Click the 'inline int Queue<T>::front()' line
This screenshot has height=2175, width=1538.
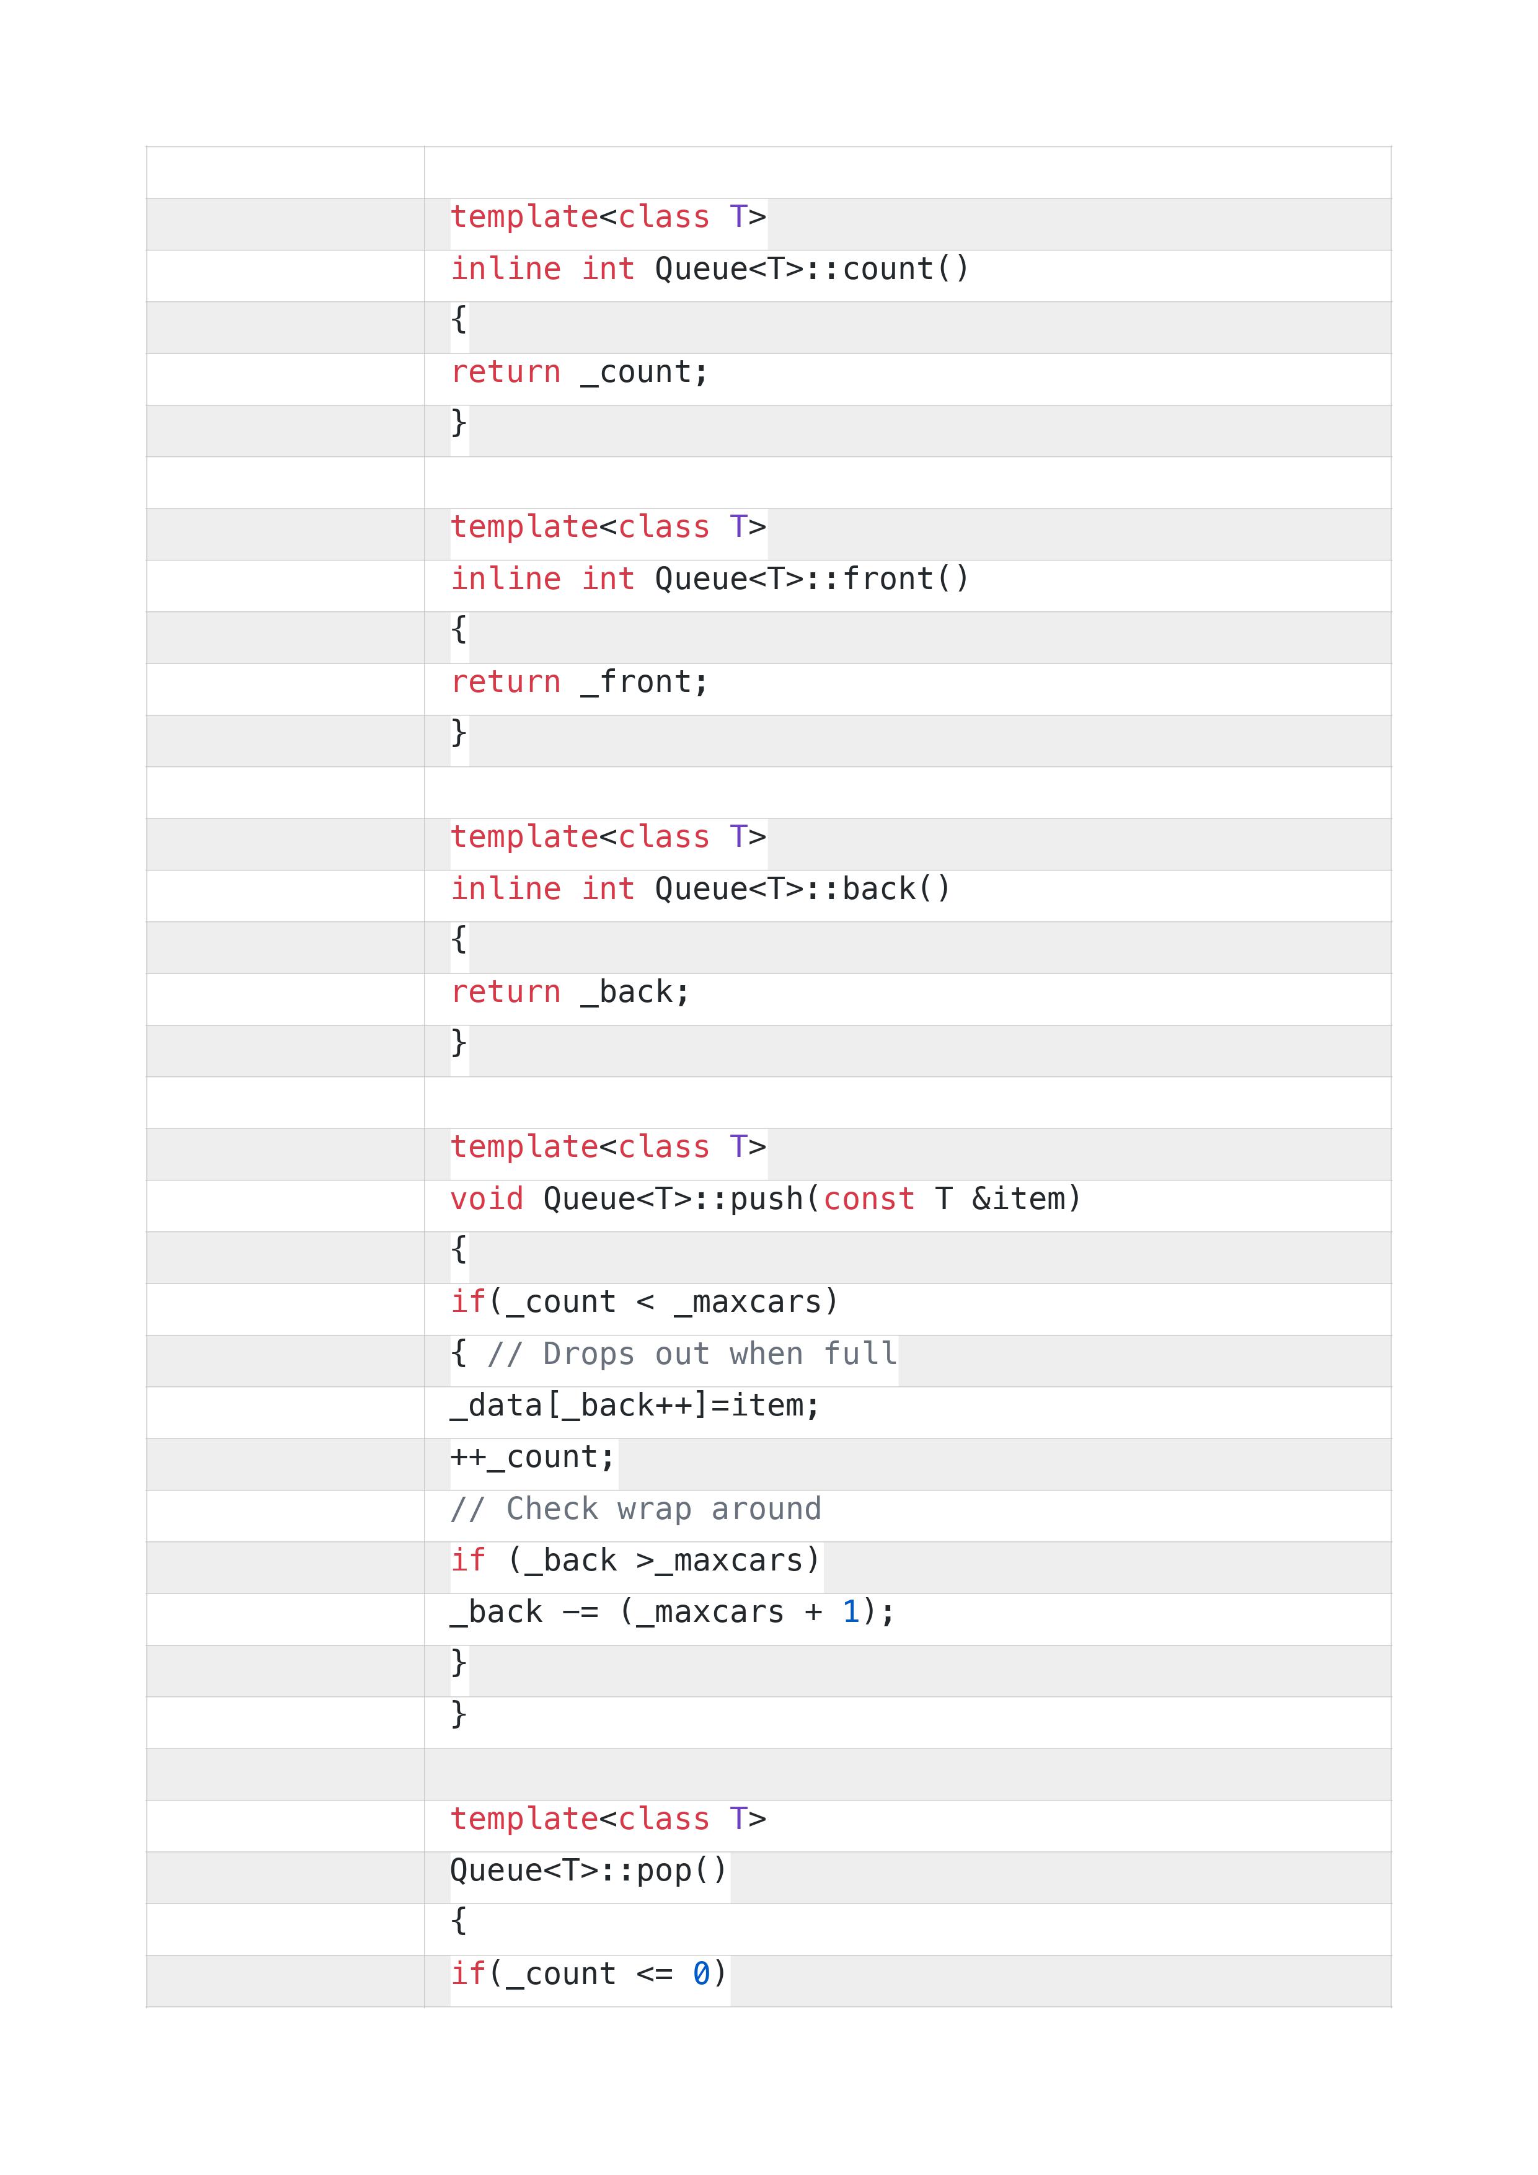(x=709, y=579)
